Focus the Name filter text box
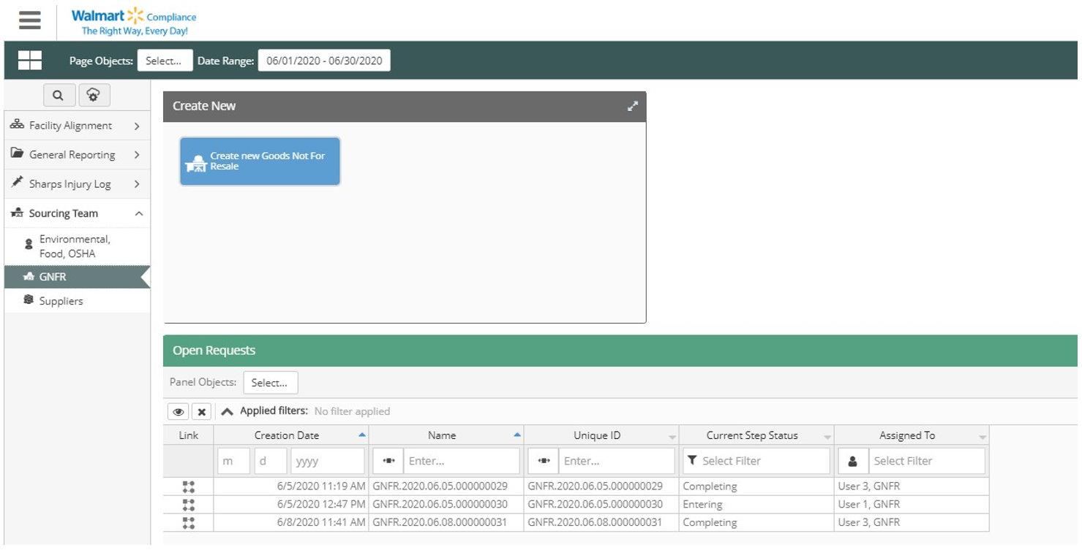 (x=462, y=461)
